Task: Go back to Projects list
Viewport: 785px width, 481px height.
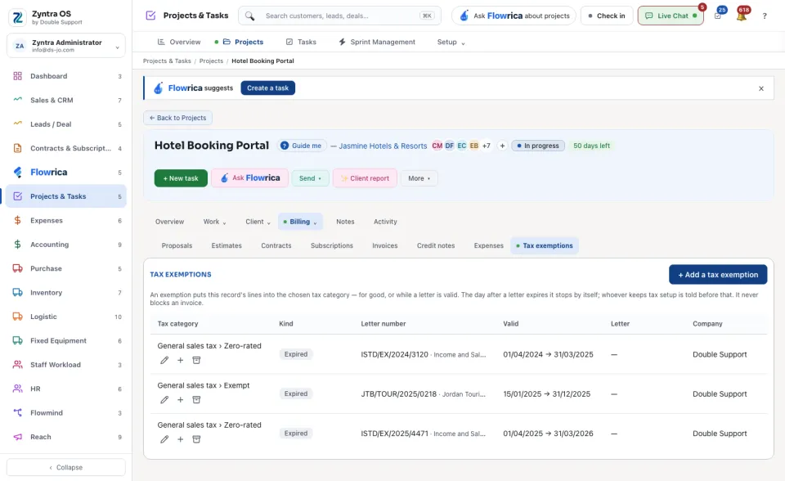Action: [x=177, y=118]
